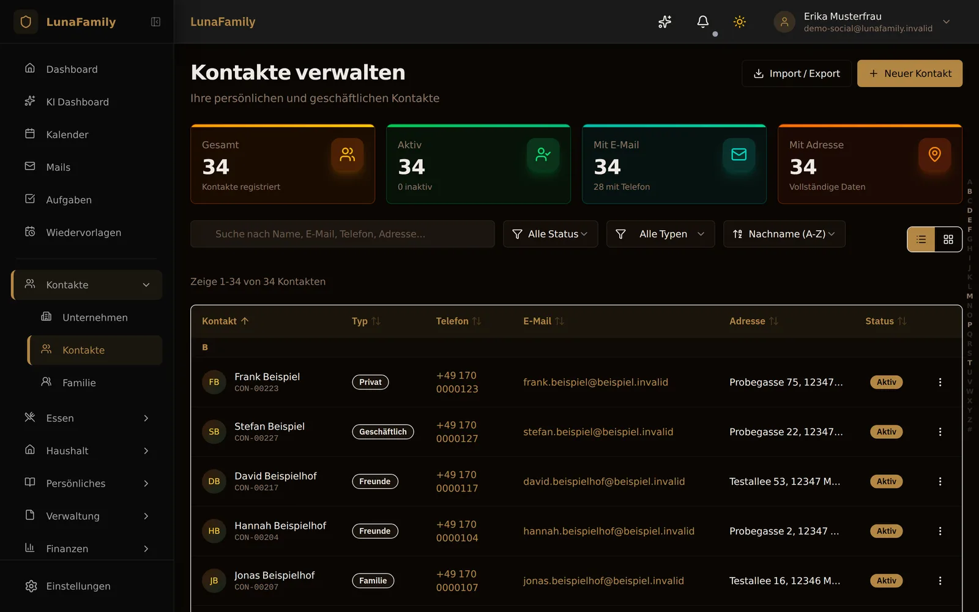Open row actions menu for Frank Beispiel

(940, 382)
